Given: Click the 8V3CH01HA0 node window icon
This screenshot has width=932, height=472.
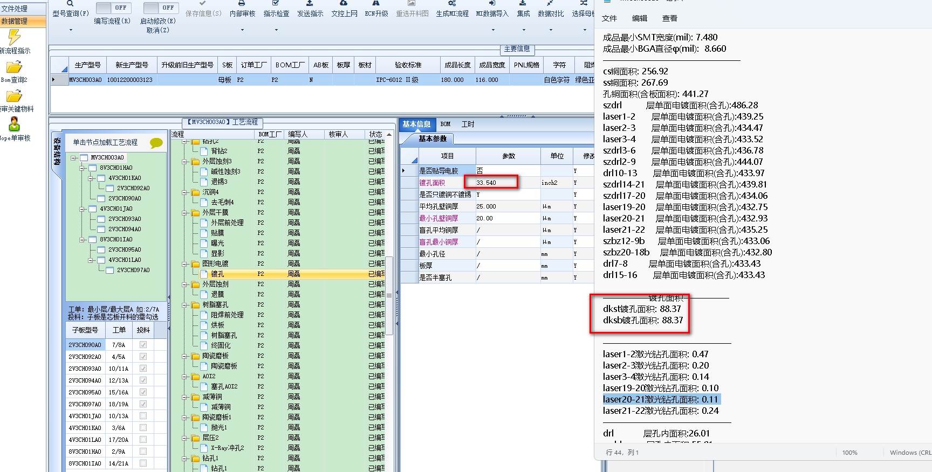Looking at the screenshot, I should pyautogui.click(x=93, y=168).
